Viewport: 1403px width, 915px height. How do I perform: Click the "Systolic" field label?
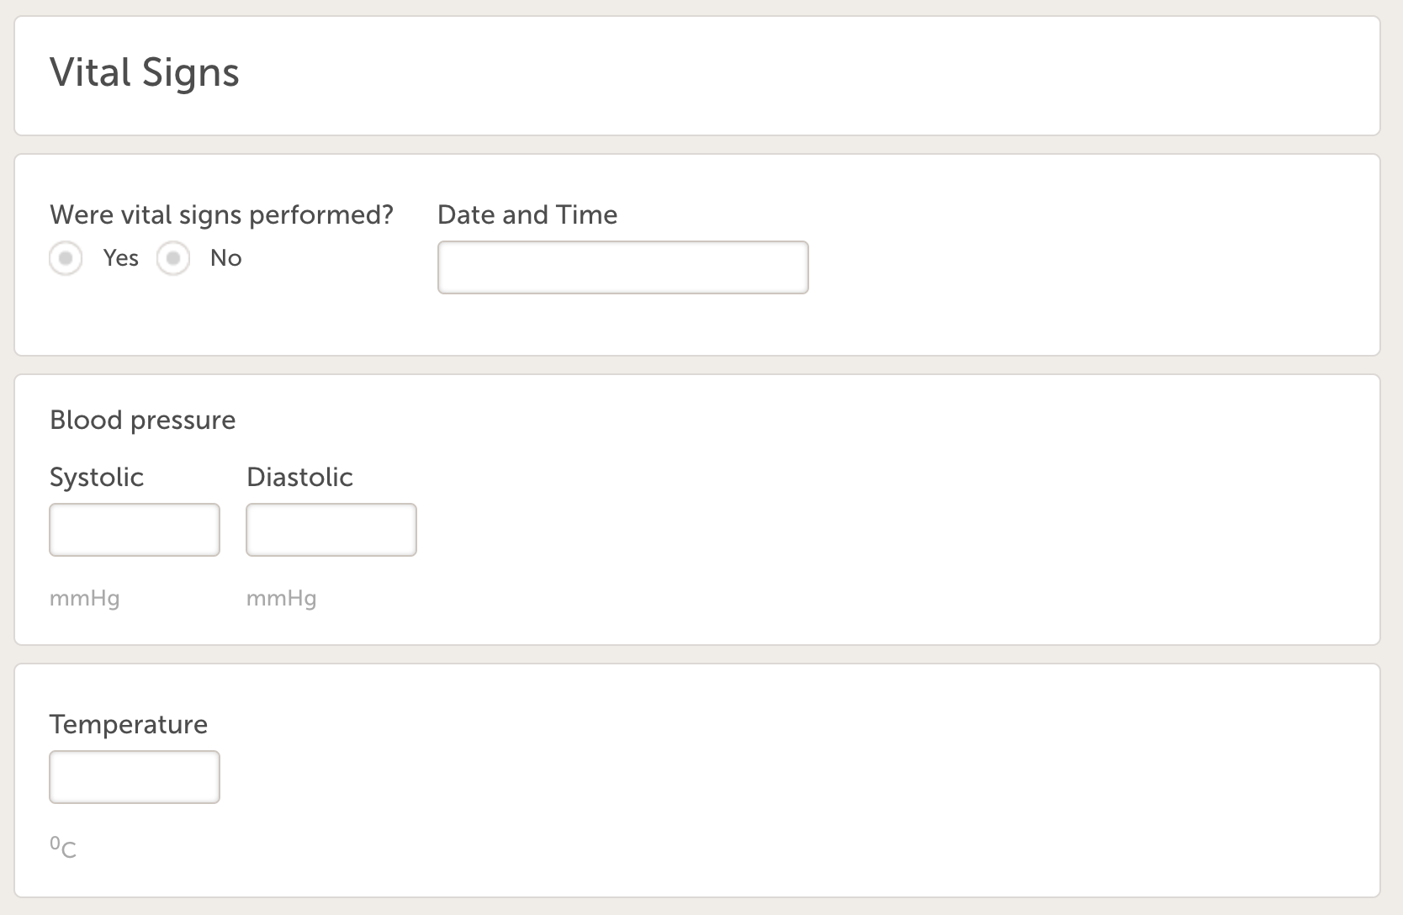(x=97, y=477)
